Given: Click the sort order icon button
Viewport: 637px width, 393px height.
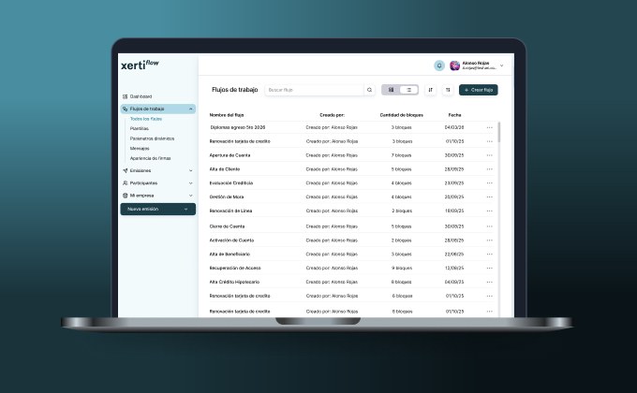Looking at the screenshot, I should pyautogui.click(x=430, y=90).
